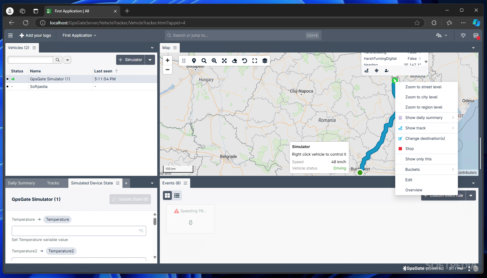This screenshot has height=278, width=487.
Task: Switch to the Daily Summary tab
Action: pos(22,183)
